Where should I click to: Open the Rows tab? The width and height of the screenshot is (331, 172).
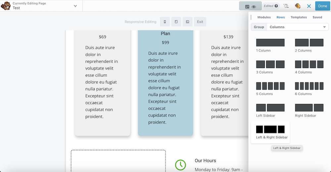(281, 17)
